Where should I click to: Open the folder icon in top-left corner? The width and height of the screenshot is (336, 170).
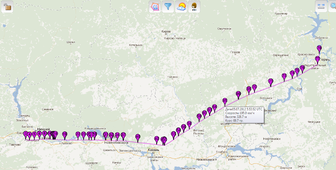[x=7, y=7]
